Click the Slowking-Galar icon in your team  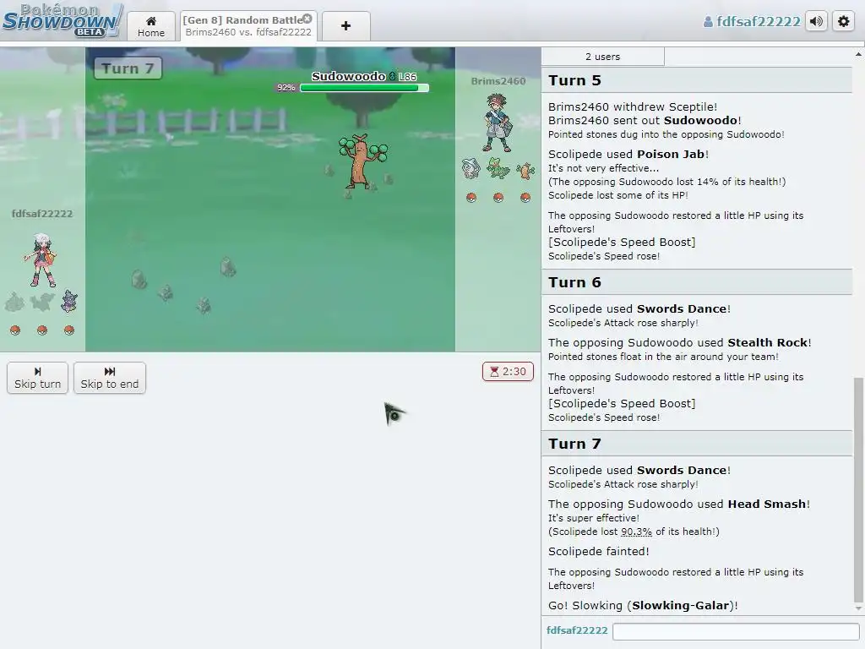69,301
